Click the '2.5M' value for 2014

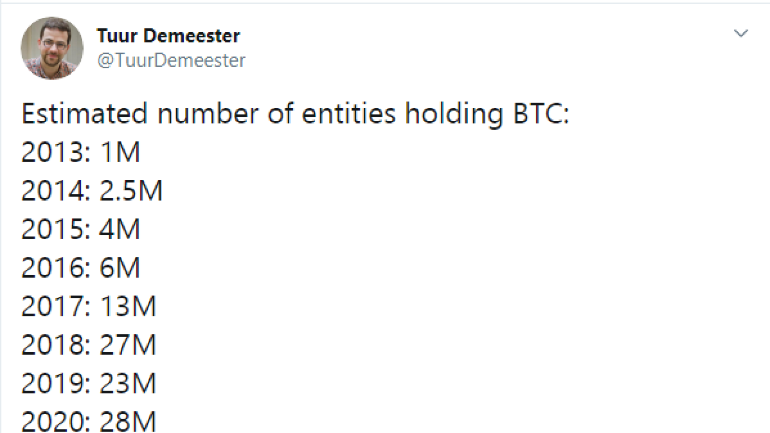[x=131, y=191]
